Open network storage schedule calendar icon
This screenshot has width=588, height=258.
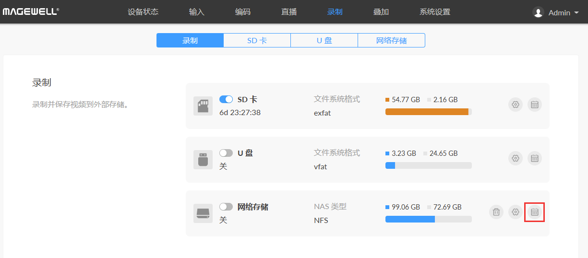(535, 212)
